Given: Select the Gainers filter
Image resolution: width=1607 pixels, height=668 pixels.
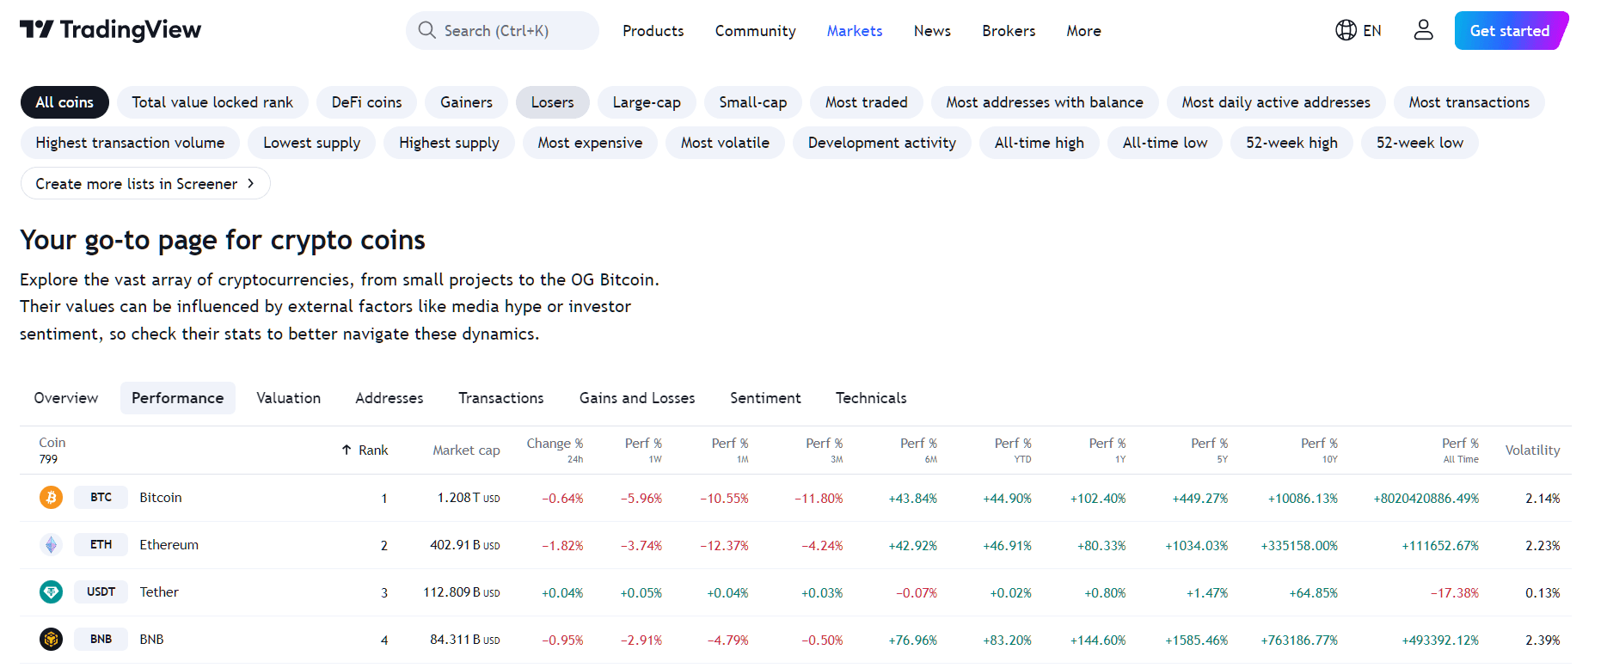Looking at the screenshot, I should pyautogui.click(x=466, y=102).
